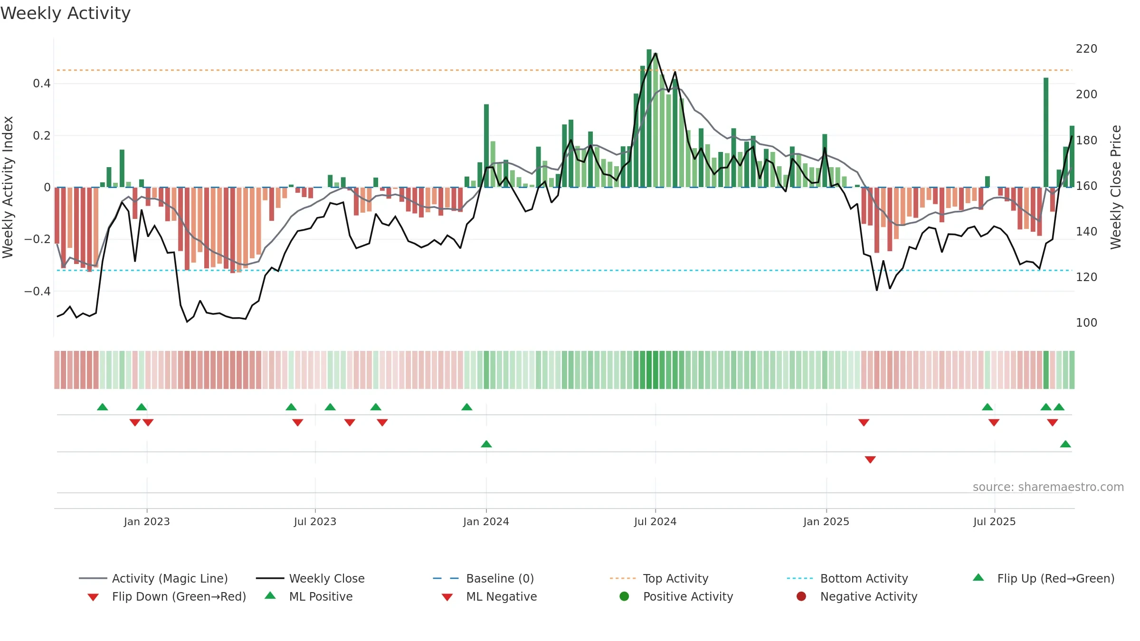Click the flip-down marker just after Jan 2025

point(864,423)
